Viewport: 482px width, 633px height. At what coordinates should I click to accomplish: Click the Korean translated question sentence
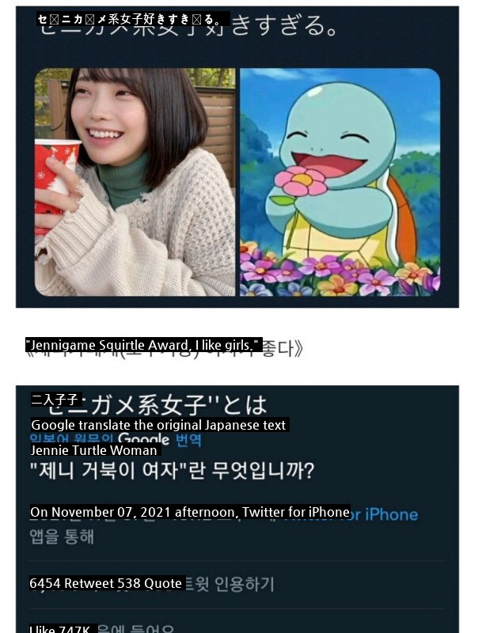click(x=173, y=471)
